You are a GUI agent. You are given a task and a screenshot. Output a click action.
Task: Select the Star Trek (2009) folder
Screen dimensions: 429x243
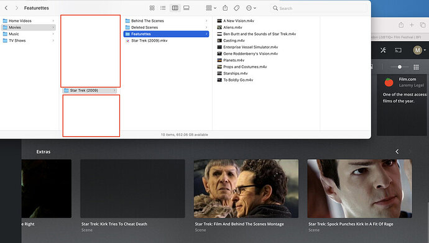tap(90, 91)
